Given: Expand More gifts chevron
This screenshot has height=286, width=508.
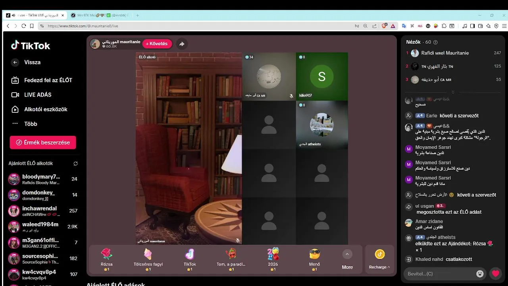Looking at the screenshot, I should (347, 254).
